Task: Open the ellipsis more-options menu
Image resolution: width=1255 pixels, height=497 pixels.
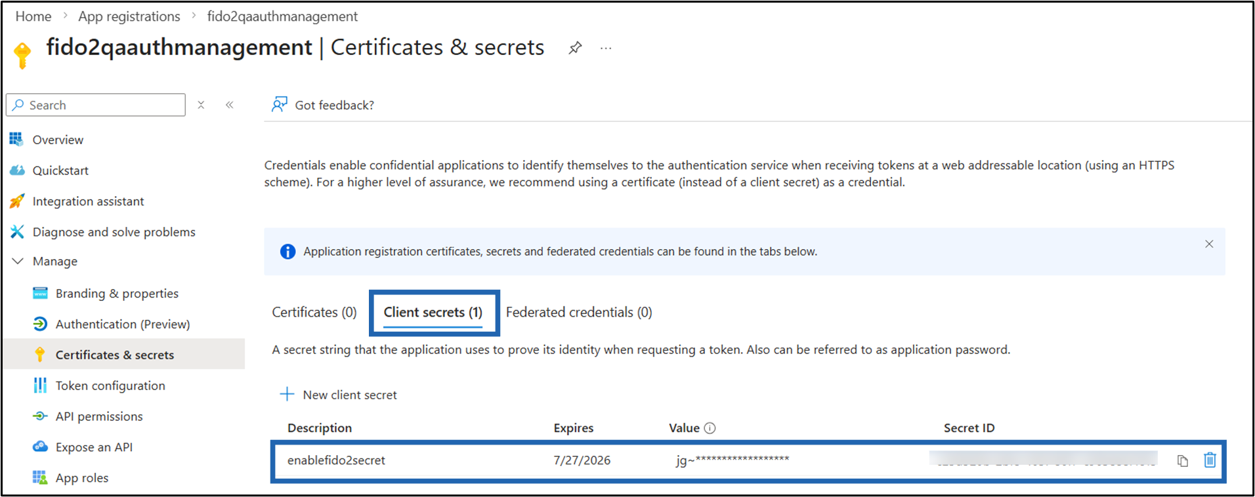Action: (x=606, y=48)
